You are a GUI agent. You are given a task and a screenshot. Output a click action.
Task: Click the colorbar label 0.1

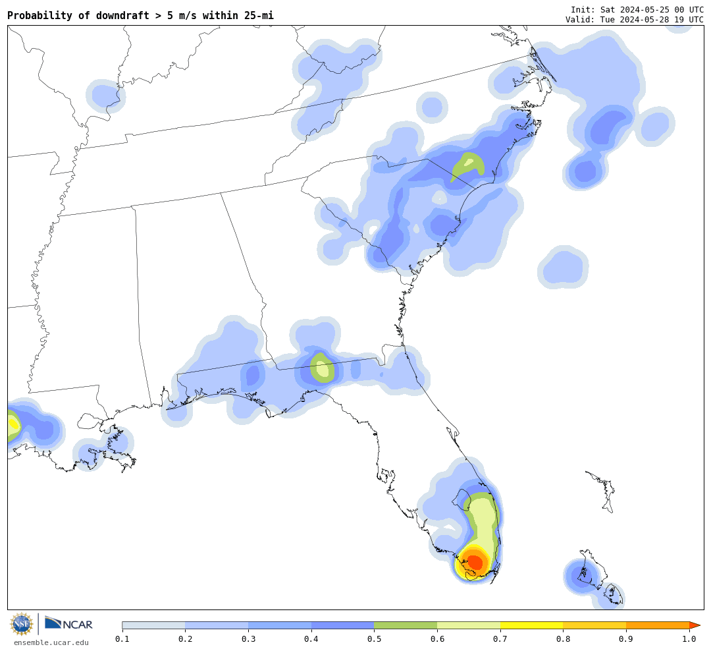[x=122, y=639]
